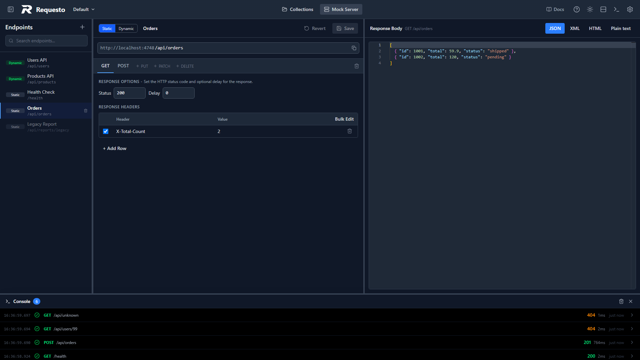Set endpoint mode to Static
The width and height of the screenshot is (640, 360).
[x=107, y=28]
